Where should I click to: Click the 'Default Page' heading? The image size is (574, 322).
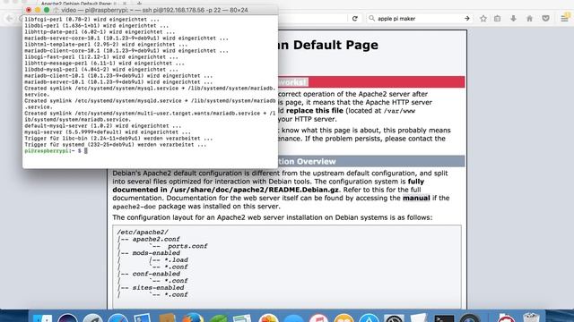tap(335, 45)
